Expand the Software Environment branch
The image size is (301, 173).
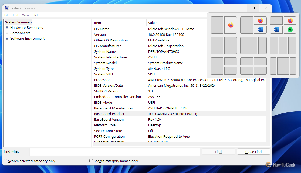tap(7, 38)
